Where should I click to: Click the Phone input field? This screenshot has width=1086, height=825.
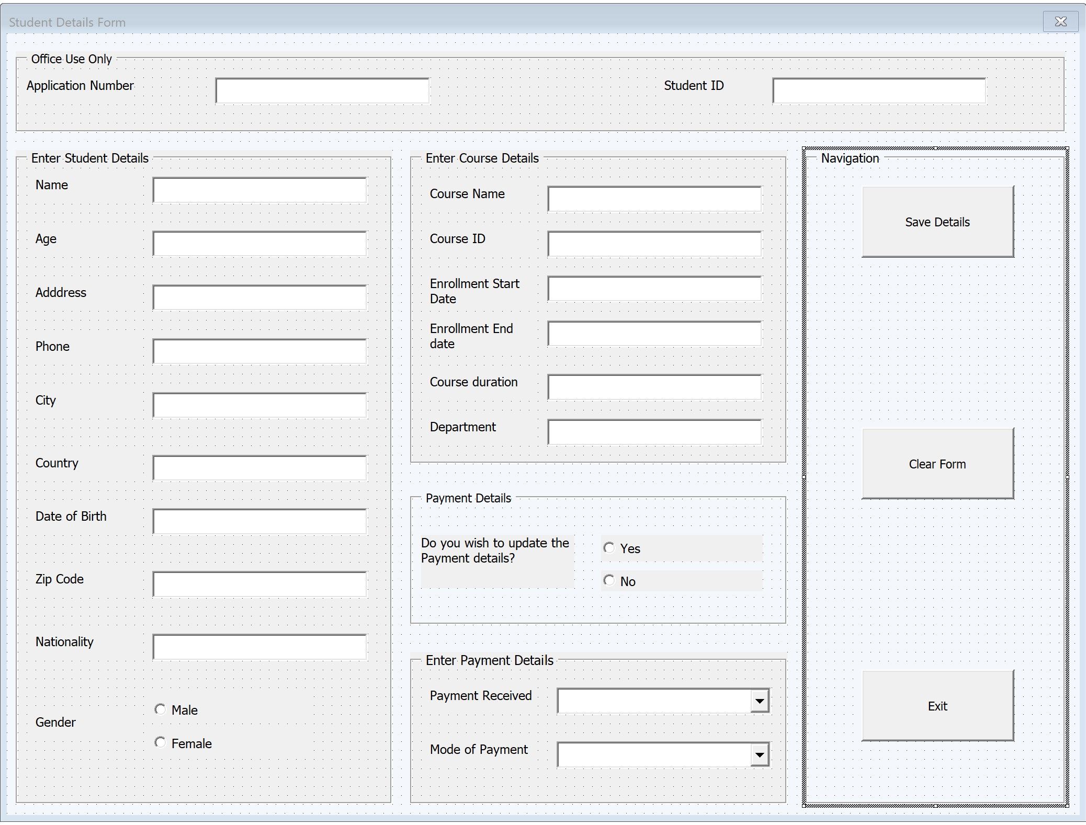click(x=260, y=347)
